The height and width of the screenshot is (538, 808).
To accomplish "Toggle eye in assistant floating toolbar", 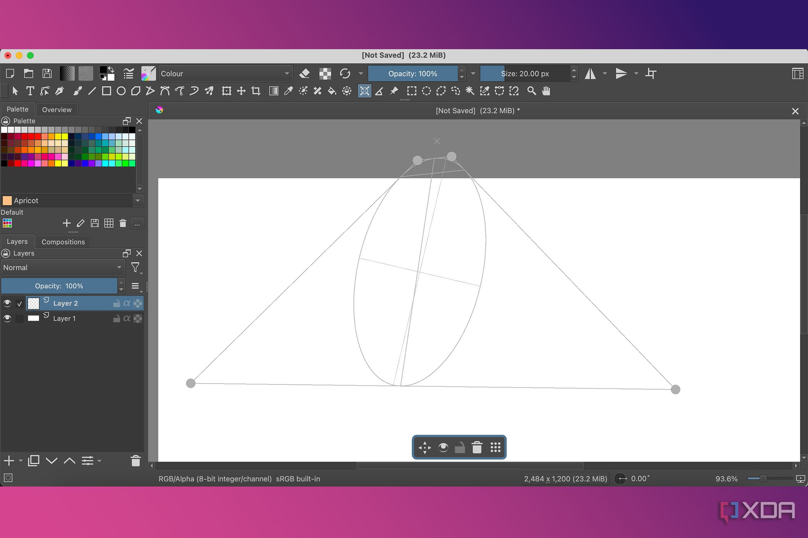I will pyautogui.click(x=443, y=447).
